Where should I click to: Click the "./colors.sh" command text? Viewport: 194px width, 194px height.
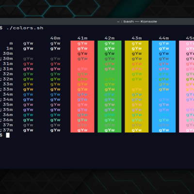pos(25,28)
